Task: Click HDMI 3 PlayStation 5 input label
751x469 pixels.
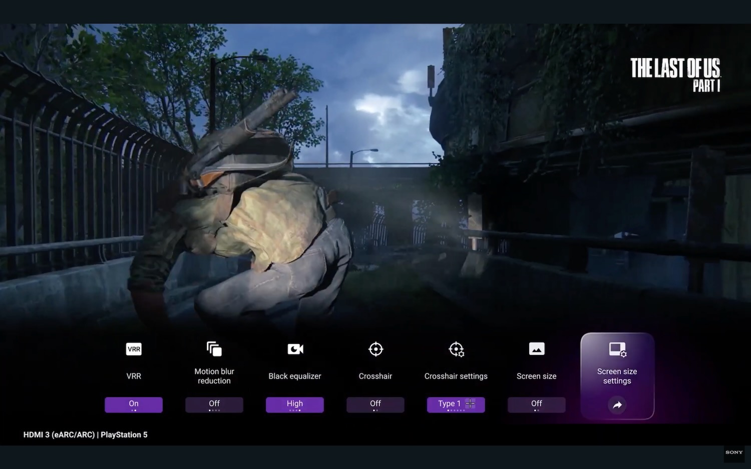Action: click(x=86, y=434)
